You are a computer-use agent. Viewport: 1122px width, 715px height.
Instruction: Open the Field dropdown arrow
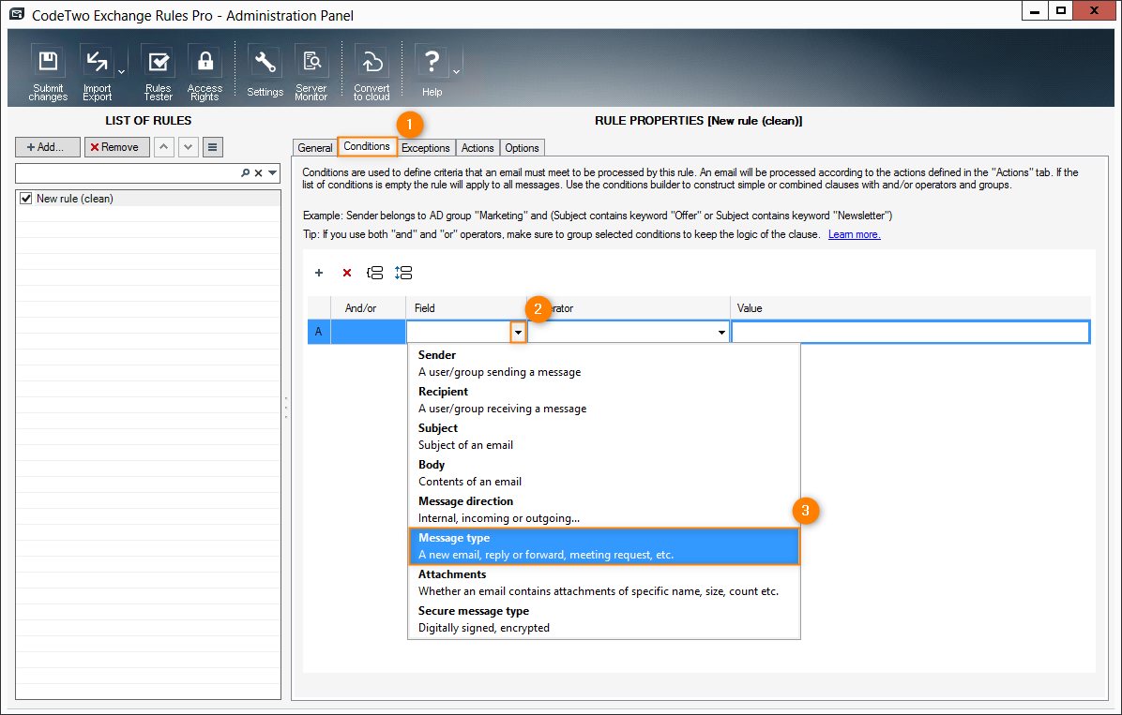pyautogui.click(x=518, y=333)
